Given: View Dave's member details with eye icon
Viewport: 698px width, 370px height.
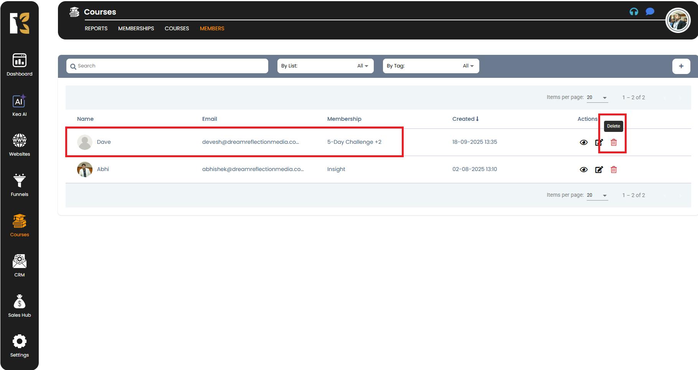Looking at the screenshot, I should click(583, 142).
